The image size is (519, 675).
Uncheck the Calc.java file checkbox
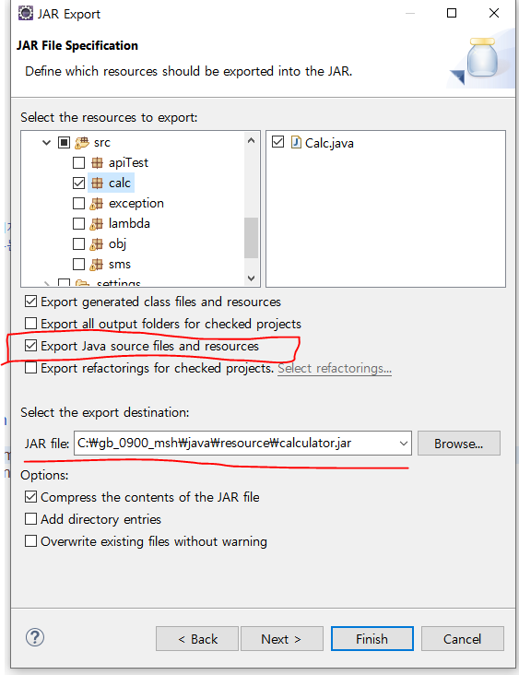(x=278, y=142)
